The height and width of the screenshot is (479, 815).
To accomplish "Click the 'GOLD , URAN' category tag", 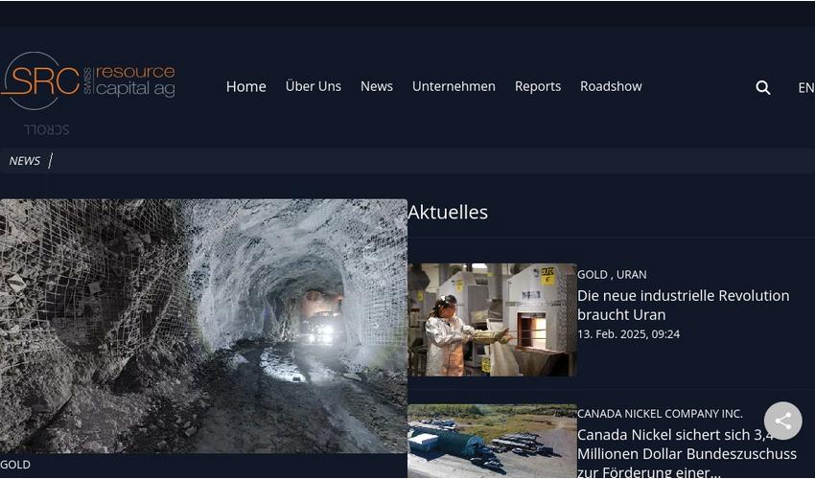I will point(612,274).
